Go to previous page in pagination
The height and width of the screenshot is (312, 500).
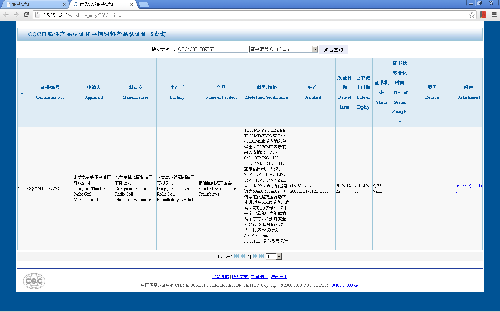243,256
